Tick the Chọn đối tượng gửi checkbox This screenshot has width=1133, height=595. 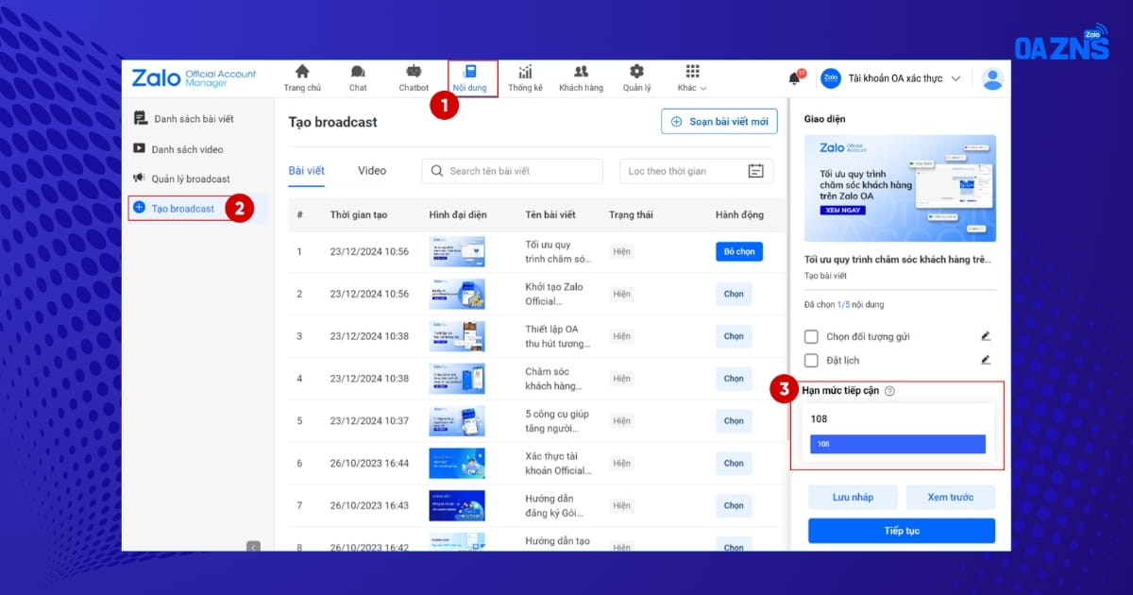coord(811,336)
